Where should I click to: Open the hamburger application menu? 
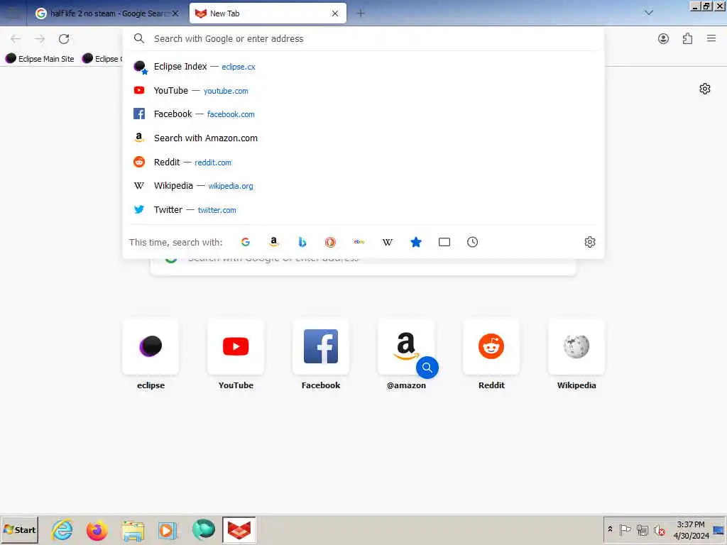[711, 38]
